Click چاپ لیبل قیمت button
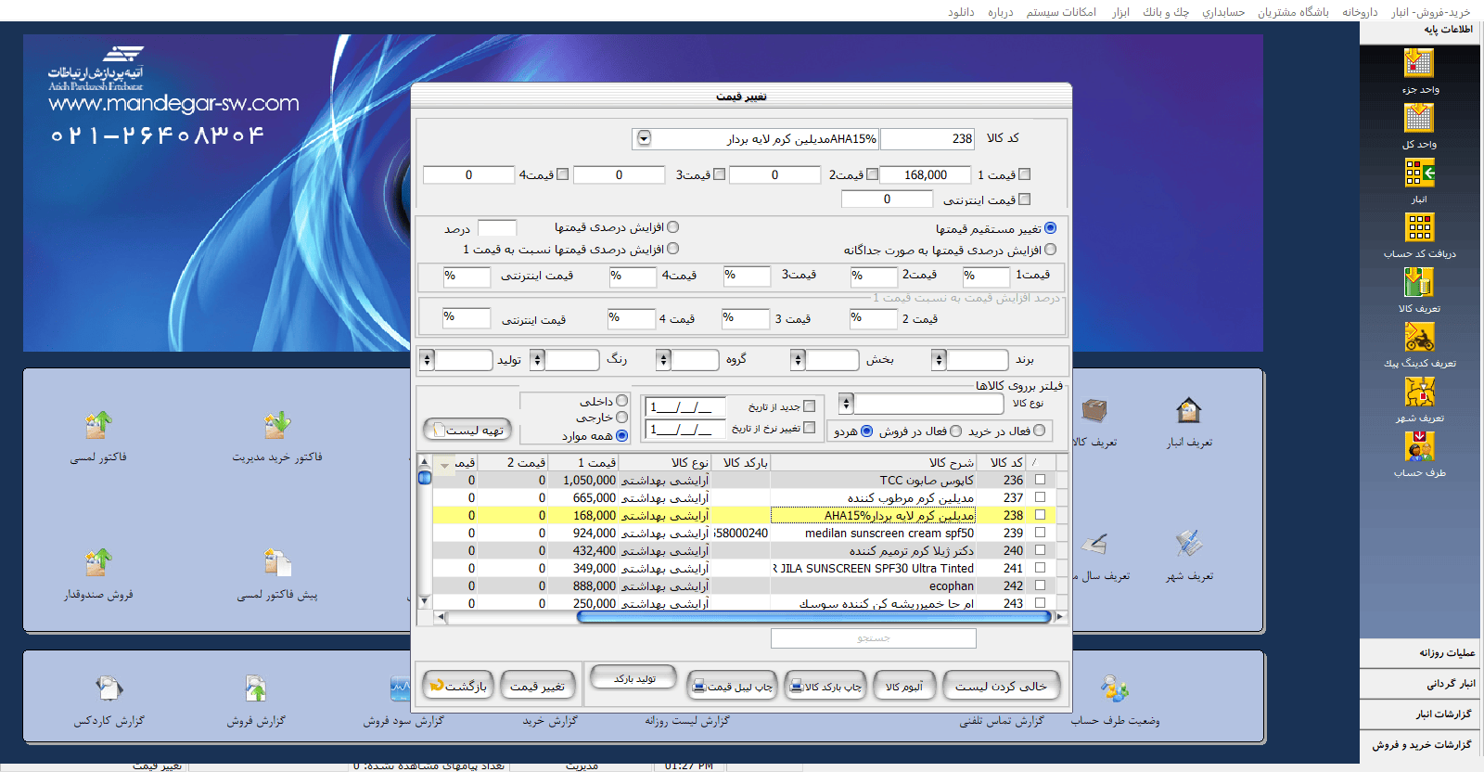Viewport: 1484px width, 772px height. click(x=732, y=687)
